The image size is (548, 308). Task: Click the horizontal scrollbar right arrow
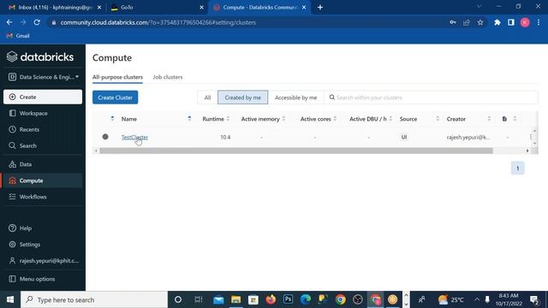(527, 151)
